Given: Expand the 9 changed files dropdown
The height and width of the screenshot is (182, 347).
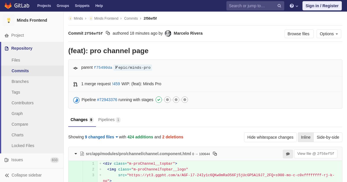Looking at the screenshot, I should (101, 137).
